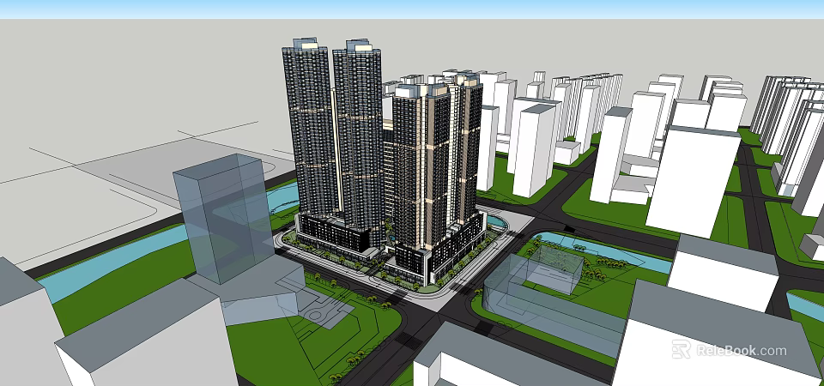Select the tan-striped residential tower cluster

coord(436,160)
